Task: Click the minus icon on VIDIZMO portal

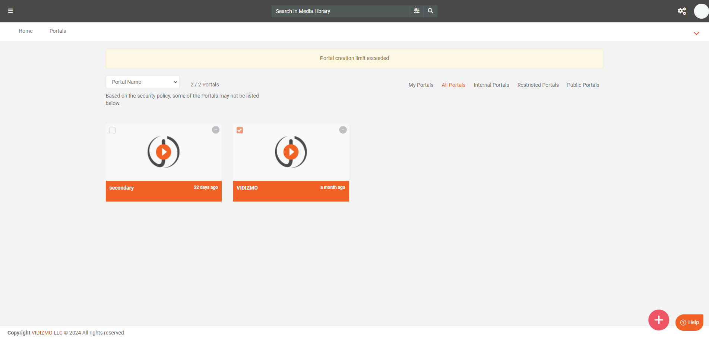Action: 343,130
